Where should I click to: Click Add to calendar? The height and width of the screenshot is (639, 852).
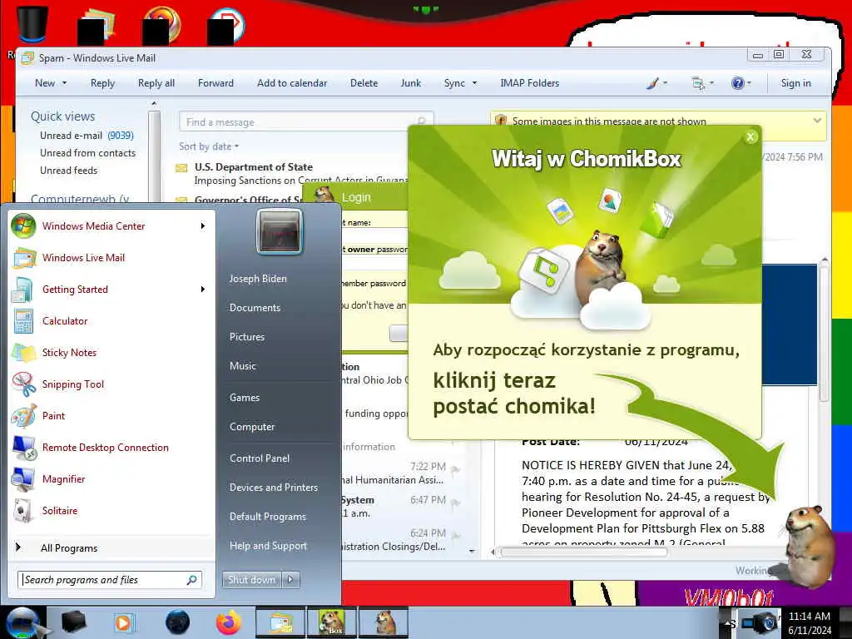[292, 83]
